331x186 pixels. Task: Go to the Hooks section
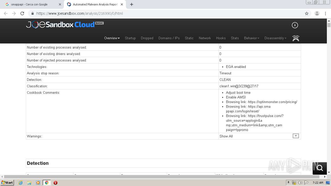click(x=221, y=38)
